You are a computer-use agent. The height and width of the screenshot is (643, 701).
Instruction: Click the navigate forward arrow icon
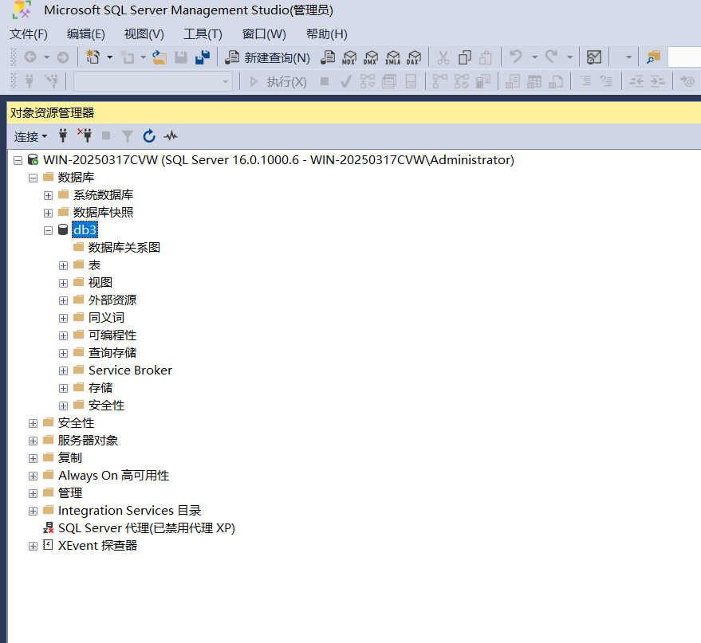[x=63, y=57]
